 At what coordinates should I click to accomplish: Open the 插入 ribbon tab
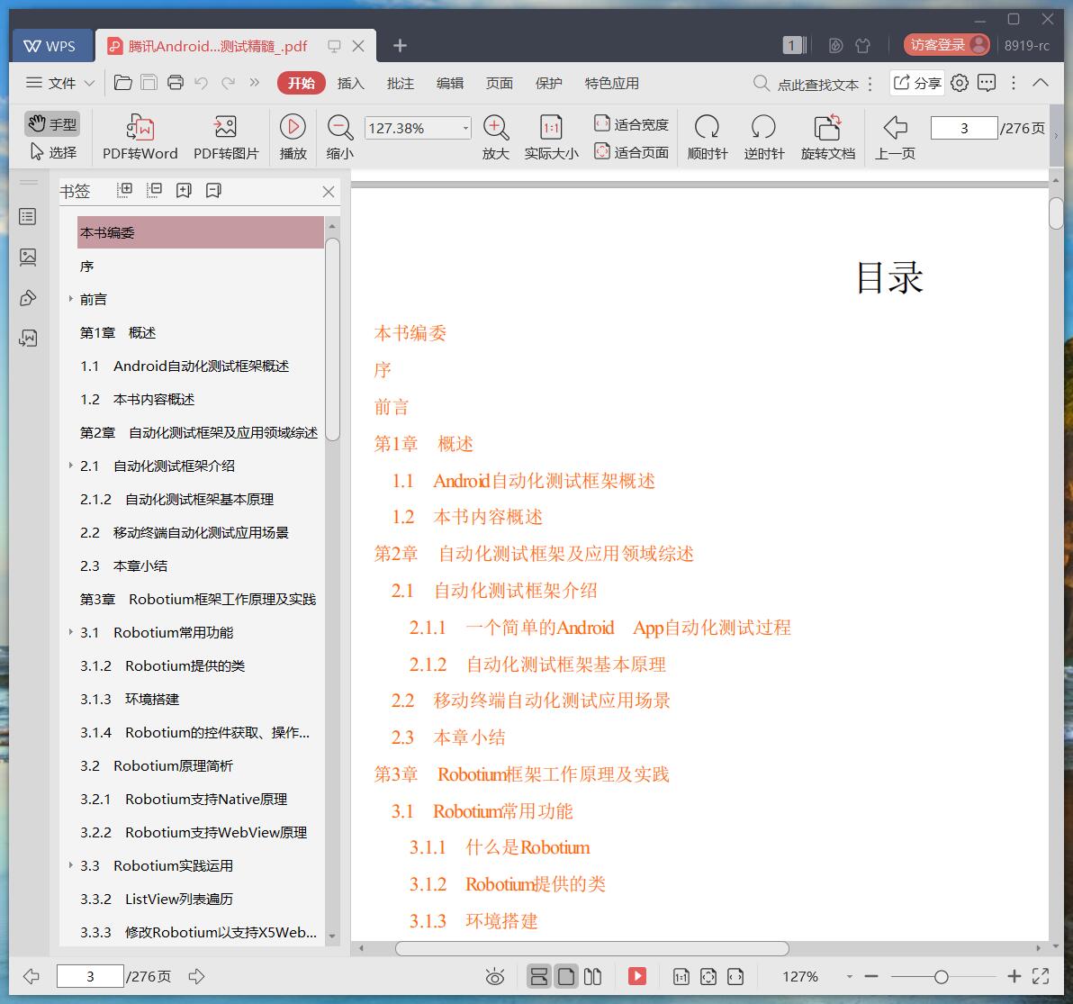350,83
